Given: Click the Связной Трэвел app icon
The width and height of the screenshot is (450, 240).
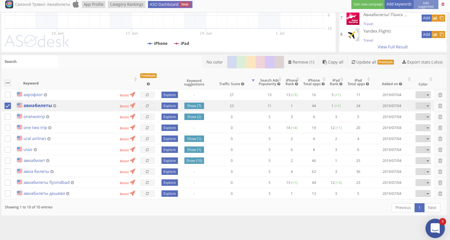Looking at the screenshot, I should (9, 4).
